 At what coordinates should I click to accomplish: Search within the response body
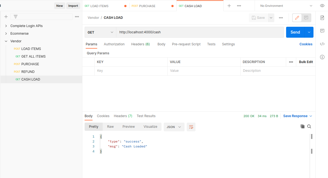click(309, 126)
